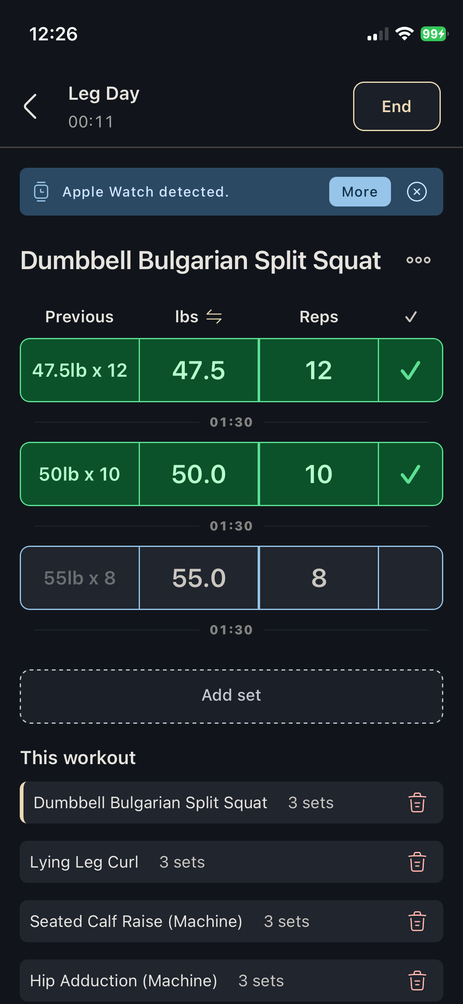Open Hip Adduction (Machine) exercise

coord(231,981)
